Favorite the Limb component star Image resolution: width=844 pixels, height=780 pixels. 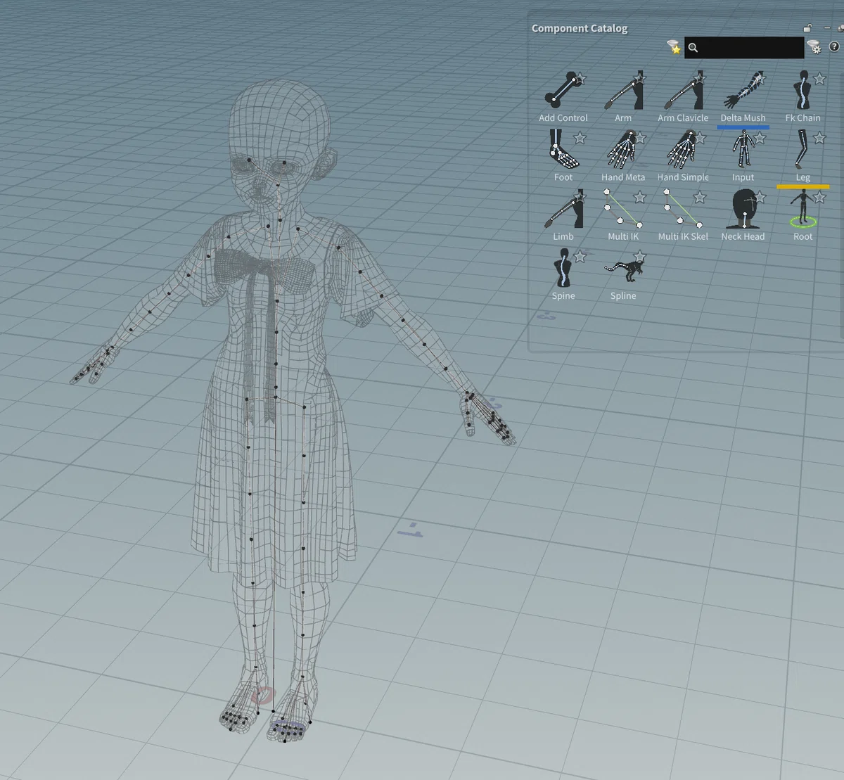pyautogui.click(x=580, y=198)
